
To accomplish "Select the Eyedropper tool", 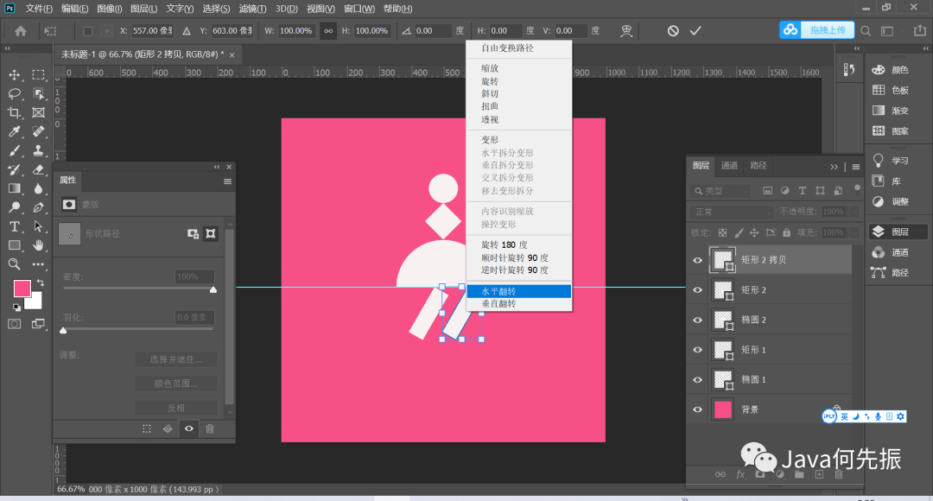I will pos(15,132).
